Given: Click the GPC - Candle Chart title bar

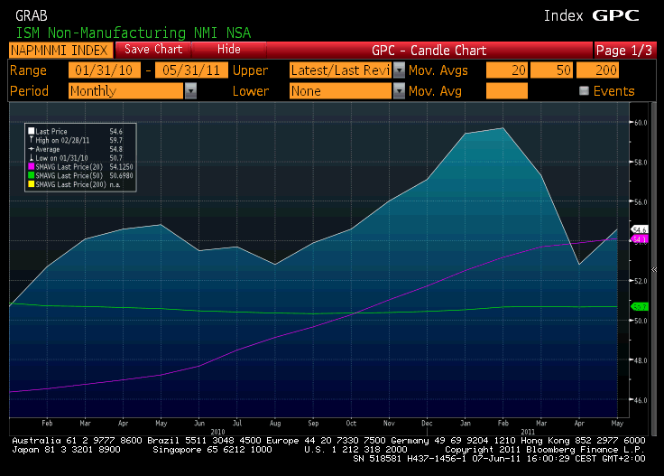Looking at the screenshot, I should tap(429, 50).
